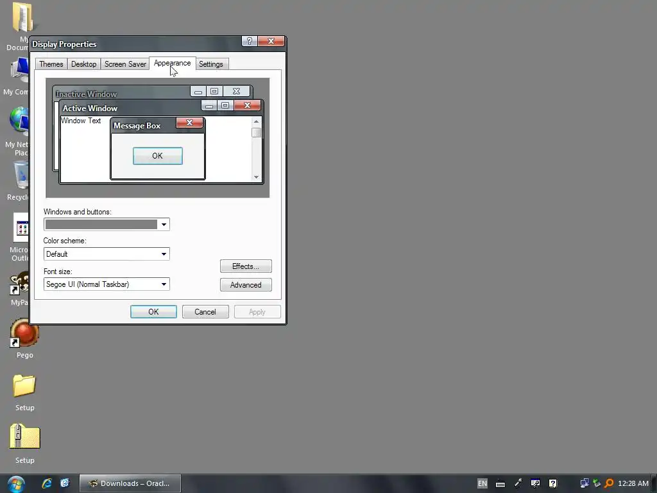Click the Display Properties help button
This screenshot has width=657, height=493.
(x=250, y=41)
